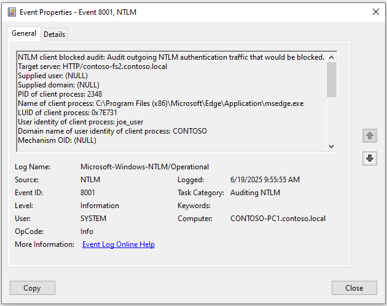Go to previous event with up arrow
Screen dimensions: 387x306
369,136
